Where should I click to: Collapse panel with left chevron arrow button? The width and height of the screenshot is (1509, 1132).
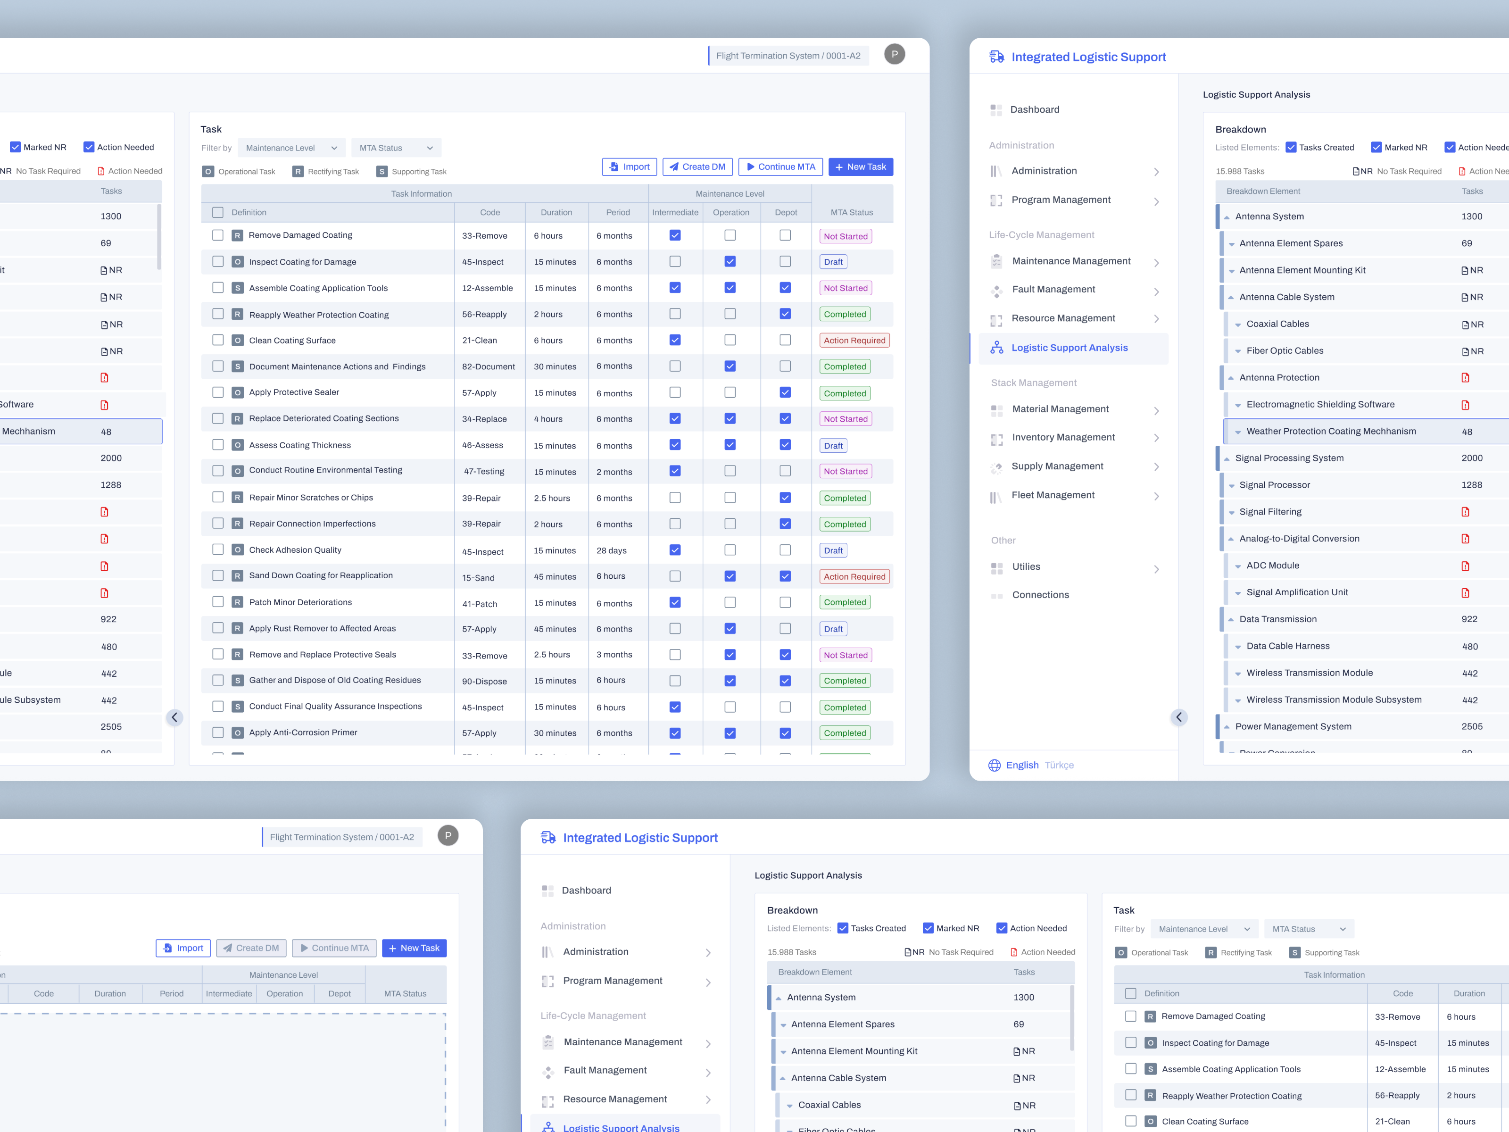point(174,717)
